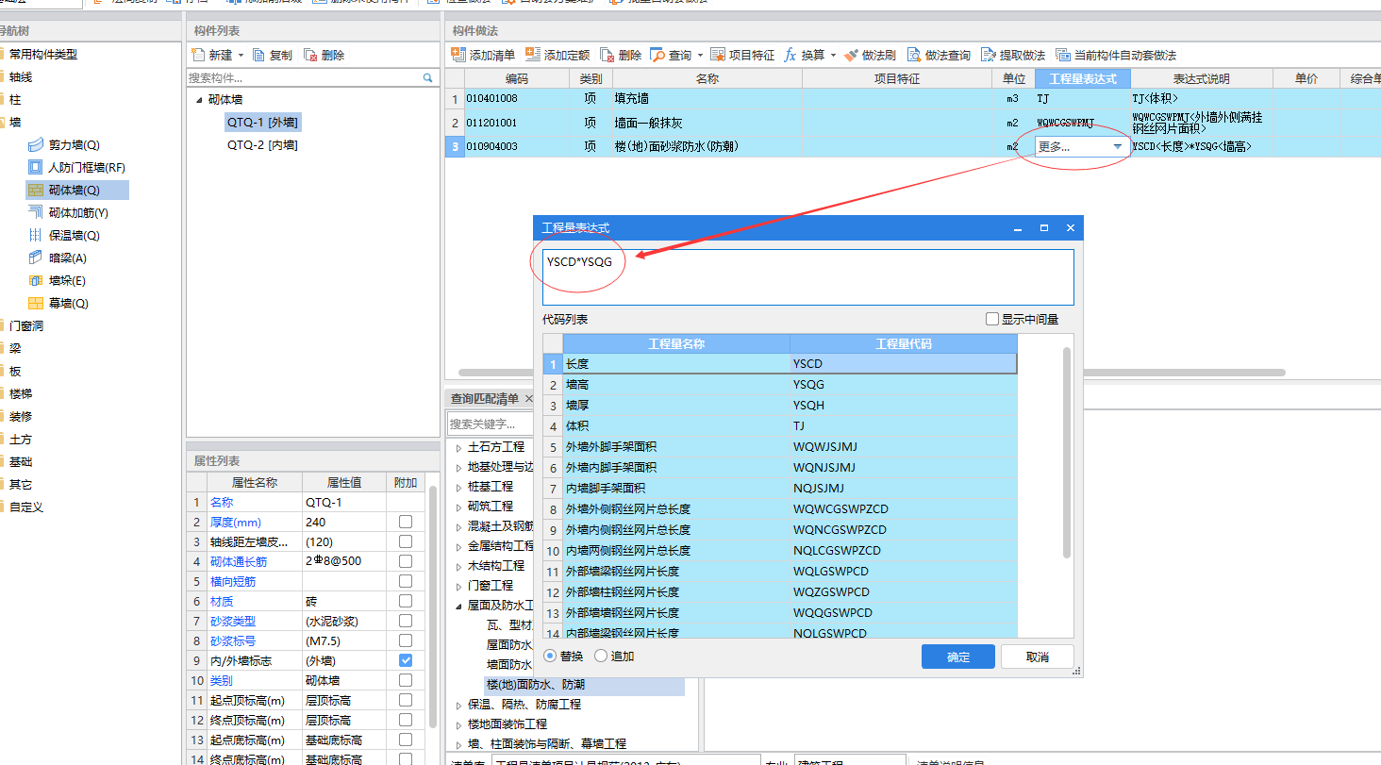Click 换算 conversion fx tool
Viewport: 1381px width, 765px height.
(805, 56)
